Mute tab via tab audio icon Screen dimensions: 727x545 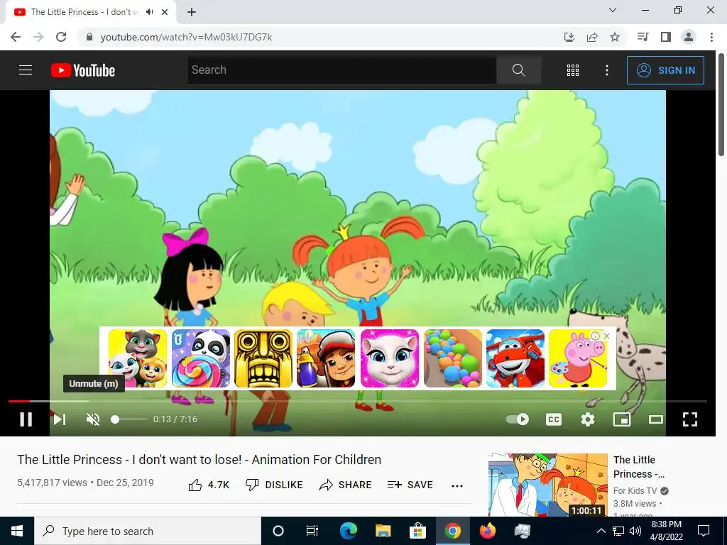149,12
